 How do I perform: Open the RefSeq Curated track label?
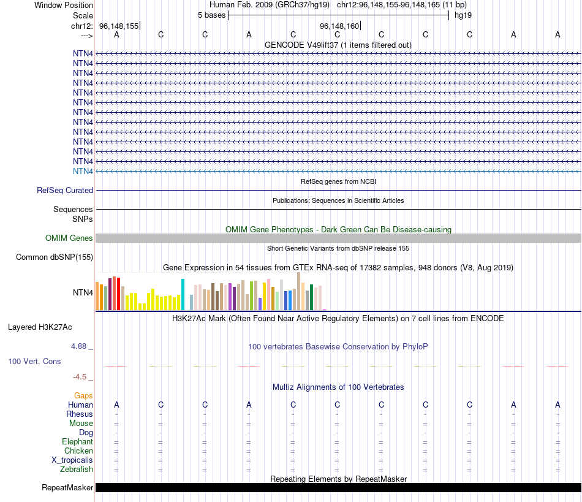coord(65,190)
